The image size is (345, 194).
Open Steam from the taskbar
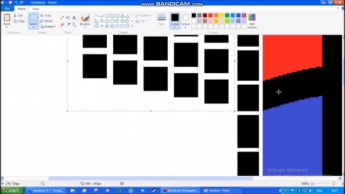click(154, 190)
